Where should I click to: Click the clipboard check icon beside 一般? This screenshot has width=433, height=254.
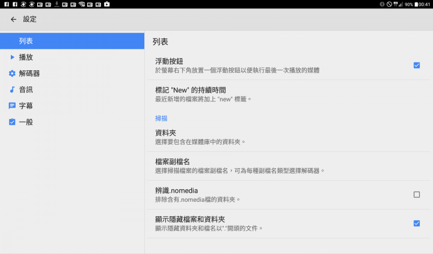[x=12, y=122]
